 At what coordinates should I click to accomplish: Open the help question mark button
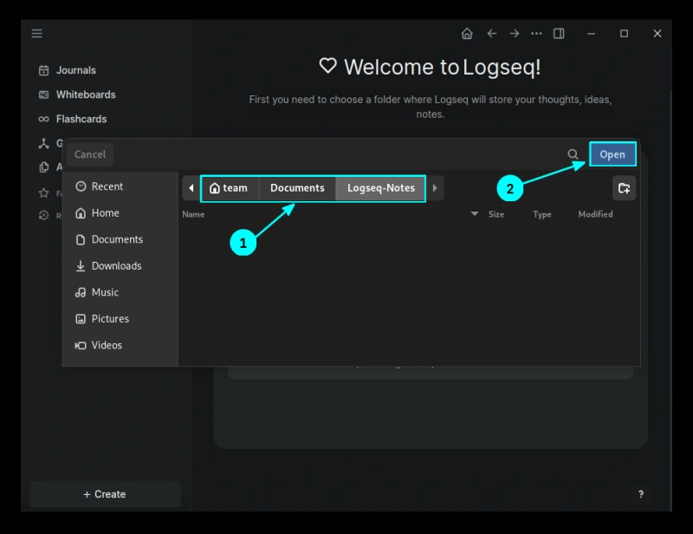641,494
